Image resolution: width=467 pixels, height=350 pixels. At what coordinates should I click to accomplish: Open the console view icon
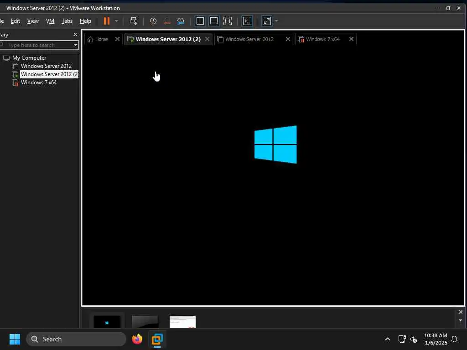[x=247, y=21]
